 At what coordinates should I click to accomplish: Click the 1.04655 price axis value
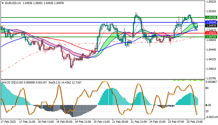[x=211, y=40]
